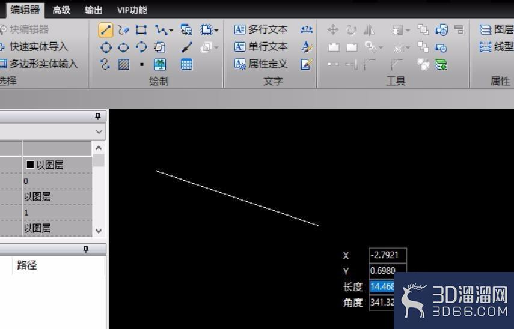Viewport: 514px width, 329px height.
Task: Pin the lower 路径 panel
Action: (x=86, y=249)
